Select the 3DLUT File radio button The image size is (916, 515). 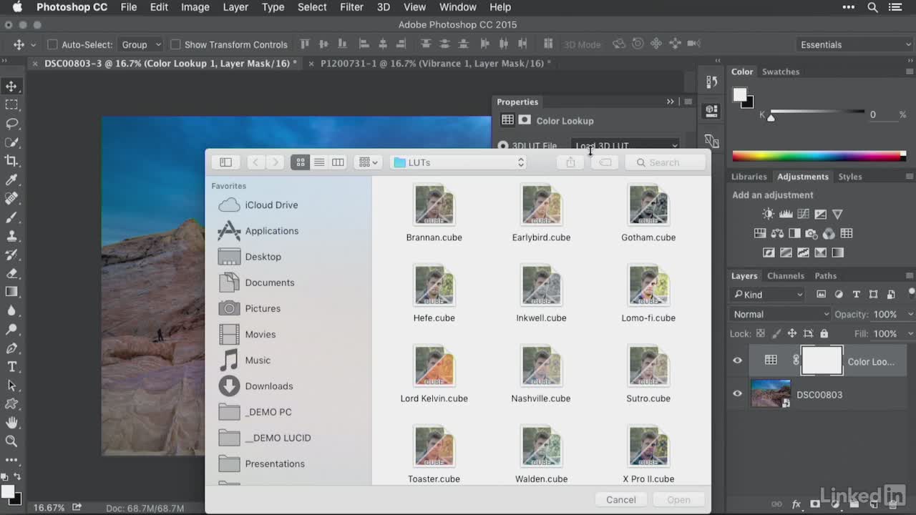[x=503, y=146]
